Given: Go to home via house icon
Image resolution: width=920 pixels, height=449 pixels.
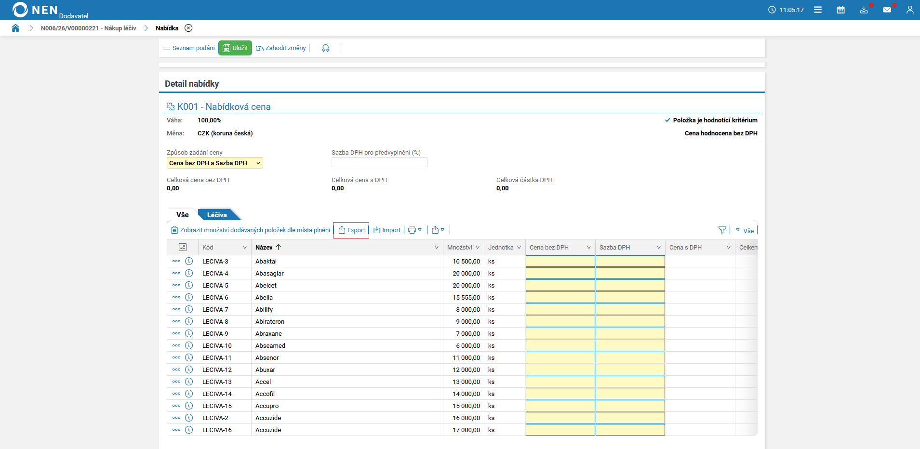Looking at the screenshot, I should click(15, 28).
